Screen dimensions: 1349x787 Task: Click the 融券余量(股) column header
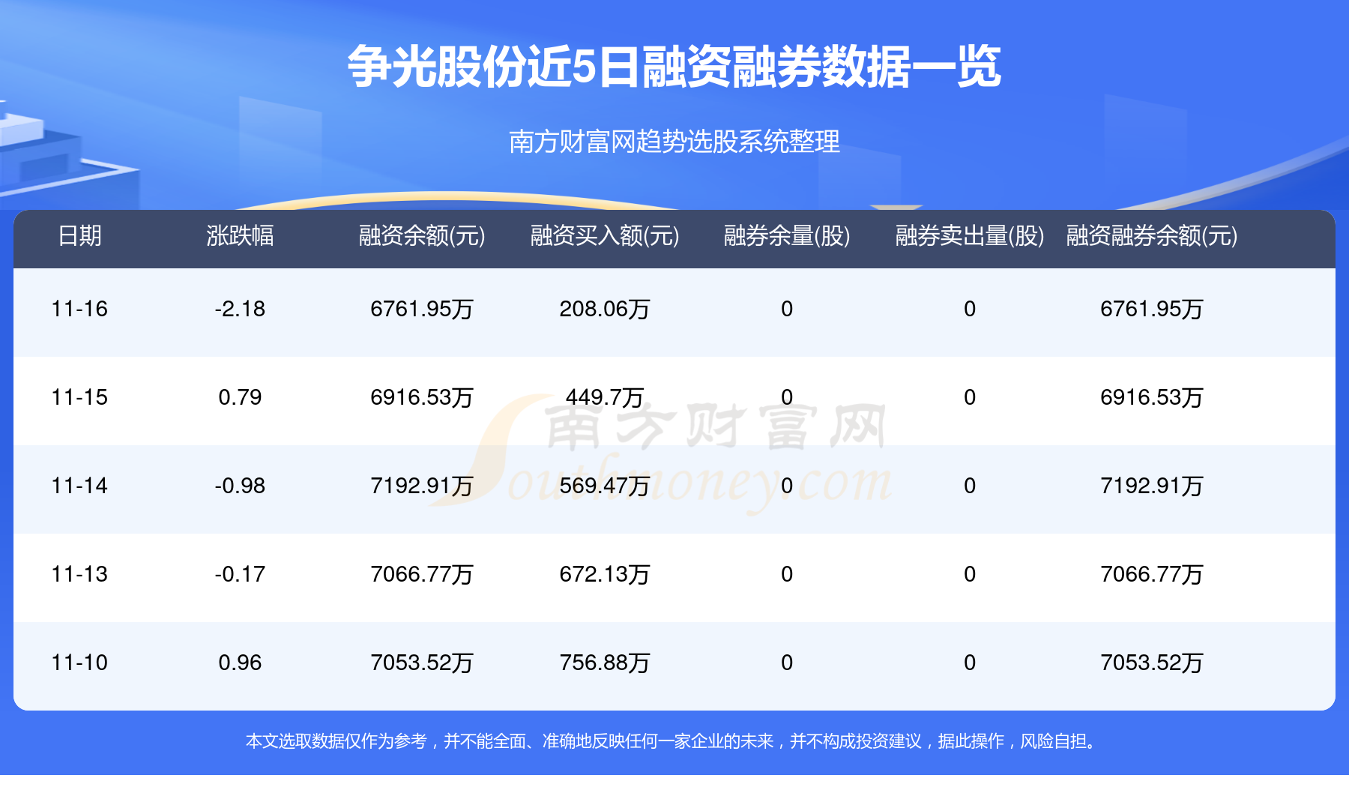click(787, 236)
